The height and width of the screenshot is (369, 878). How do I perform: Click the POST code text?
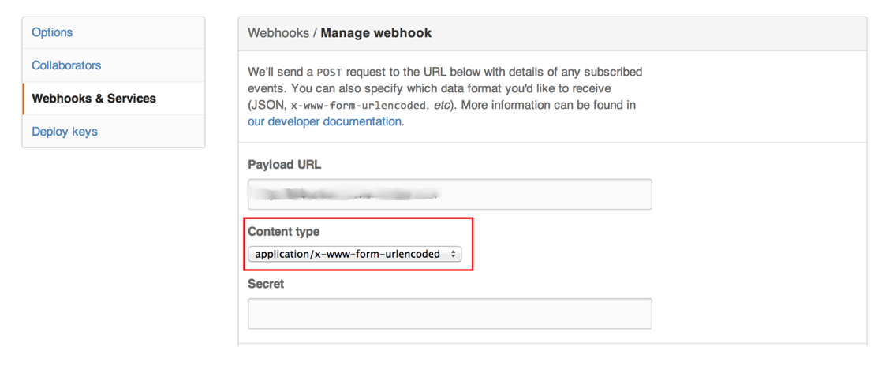point(330,73)
